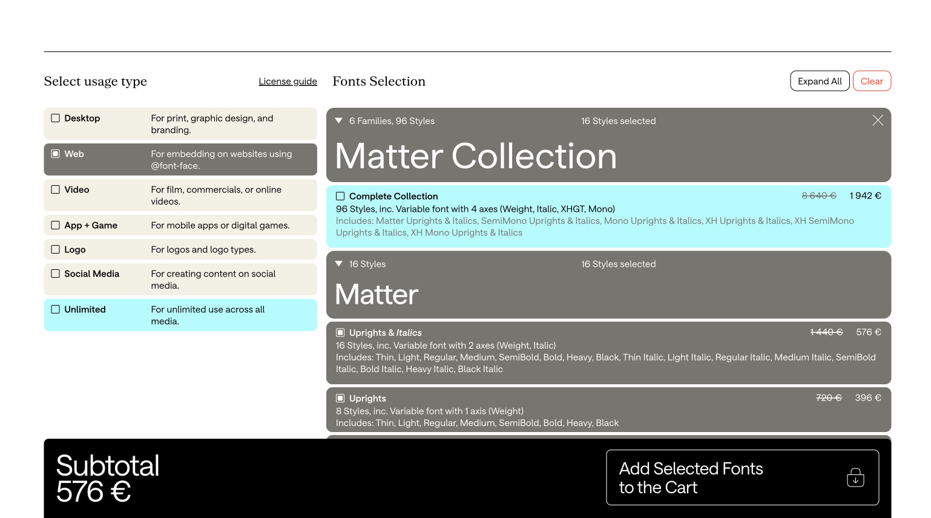
Task: Check the Video usage type checkbox
Action: pos(56,189)
